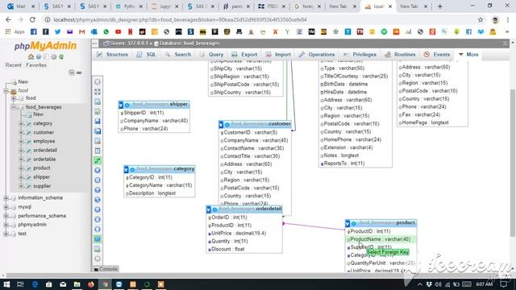The height and width of the screenshot is (290, 516).
Task: Open Twitter bookmark in bookmarks bar
Action: 57,32
